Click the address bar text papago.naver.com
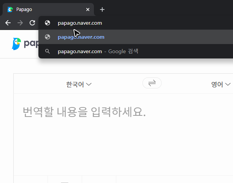This screenshot has height=183, width=233. coord(80,23)
